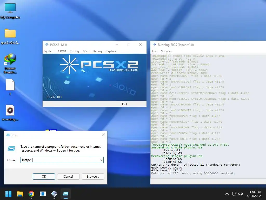This screenshot has width=266, height=200.
Task: Open the Debug menu in PCSX2
Action: click(97, 51)
